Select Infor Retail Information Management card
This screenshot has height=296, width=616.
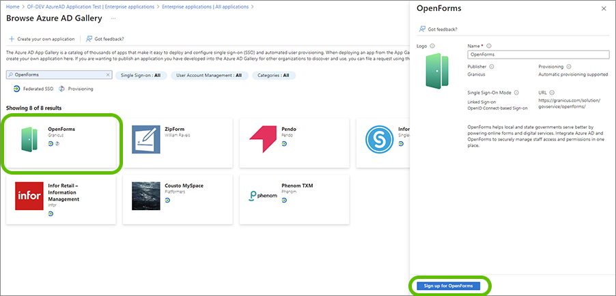[61, 199]
